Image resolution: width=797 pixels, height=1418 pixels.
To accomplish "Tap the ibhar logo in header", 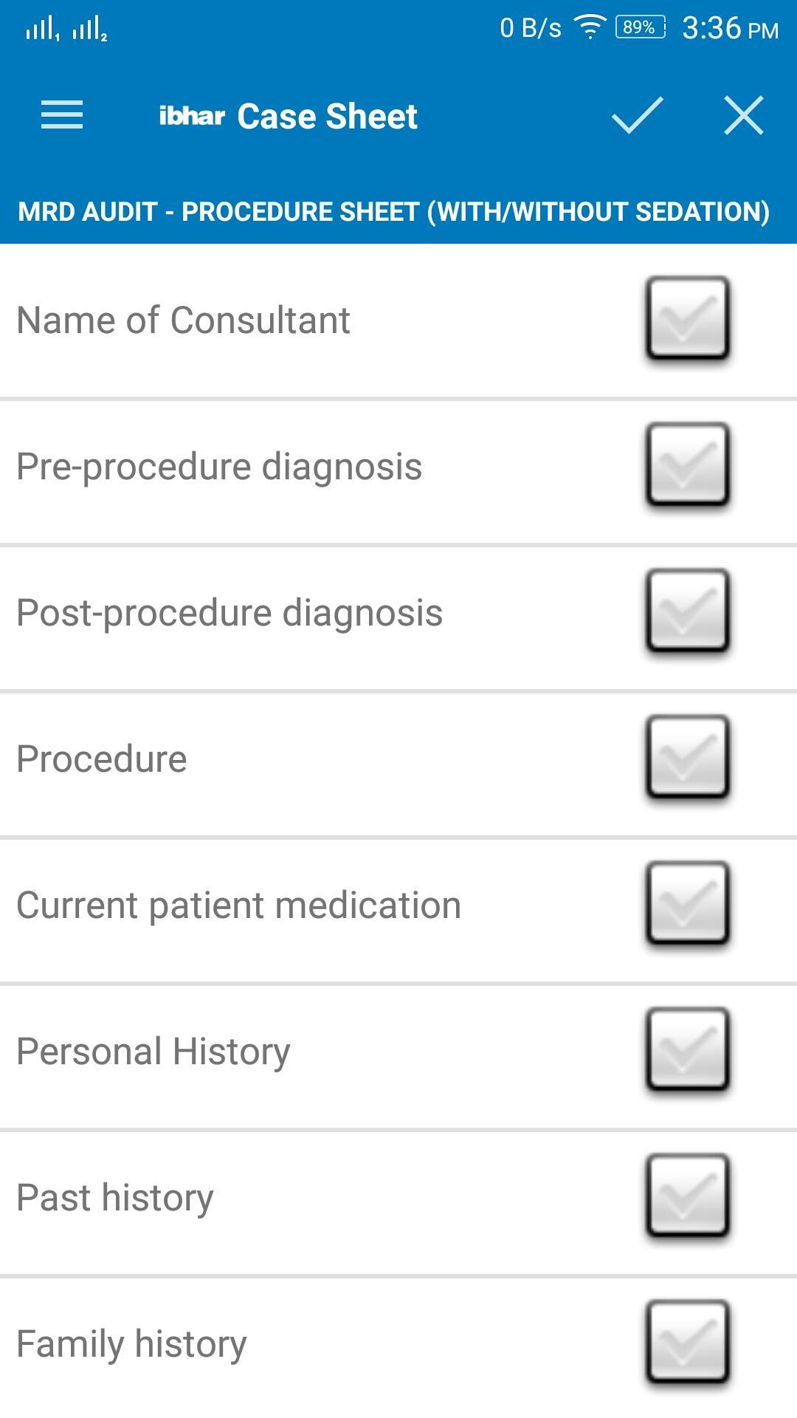I will 192,116.
